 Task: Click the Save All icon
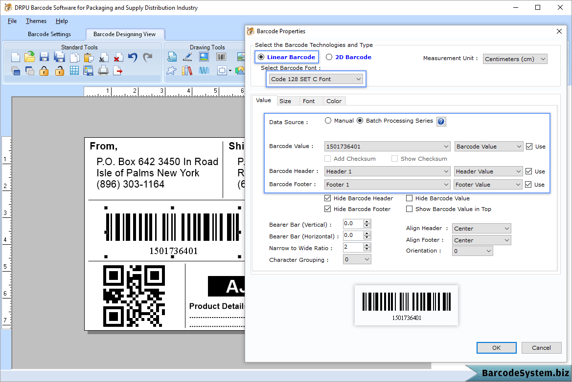pyautogui.click(x=59, y=57)
